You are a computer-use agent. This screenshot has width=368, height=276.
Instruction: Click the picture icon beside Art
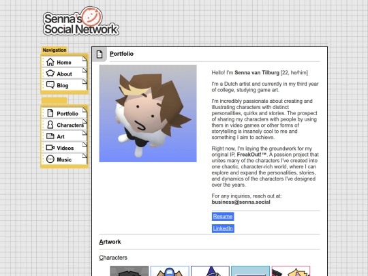[50, 136]
